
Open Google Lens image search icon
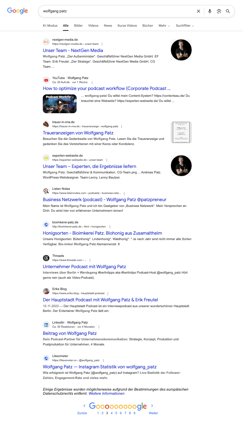tap(219, 11)
